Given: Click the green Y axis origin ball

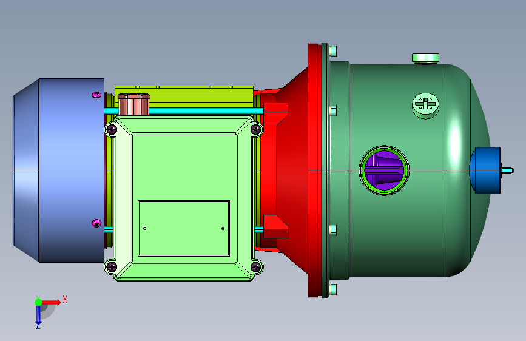Looking at the screenshot, I should [39, 302].
